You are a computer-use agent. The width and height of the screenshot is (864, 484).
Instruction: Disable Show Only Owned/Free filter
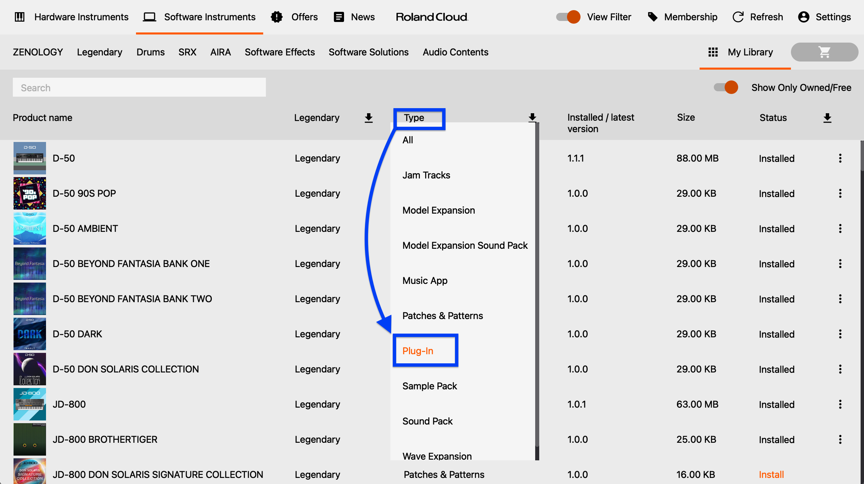coord(725,87)
